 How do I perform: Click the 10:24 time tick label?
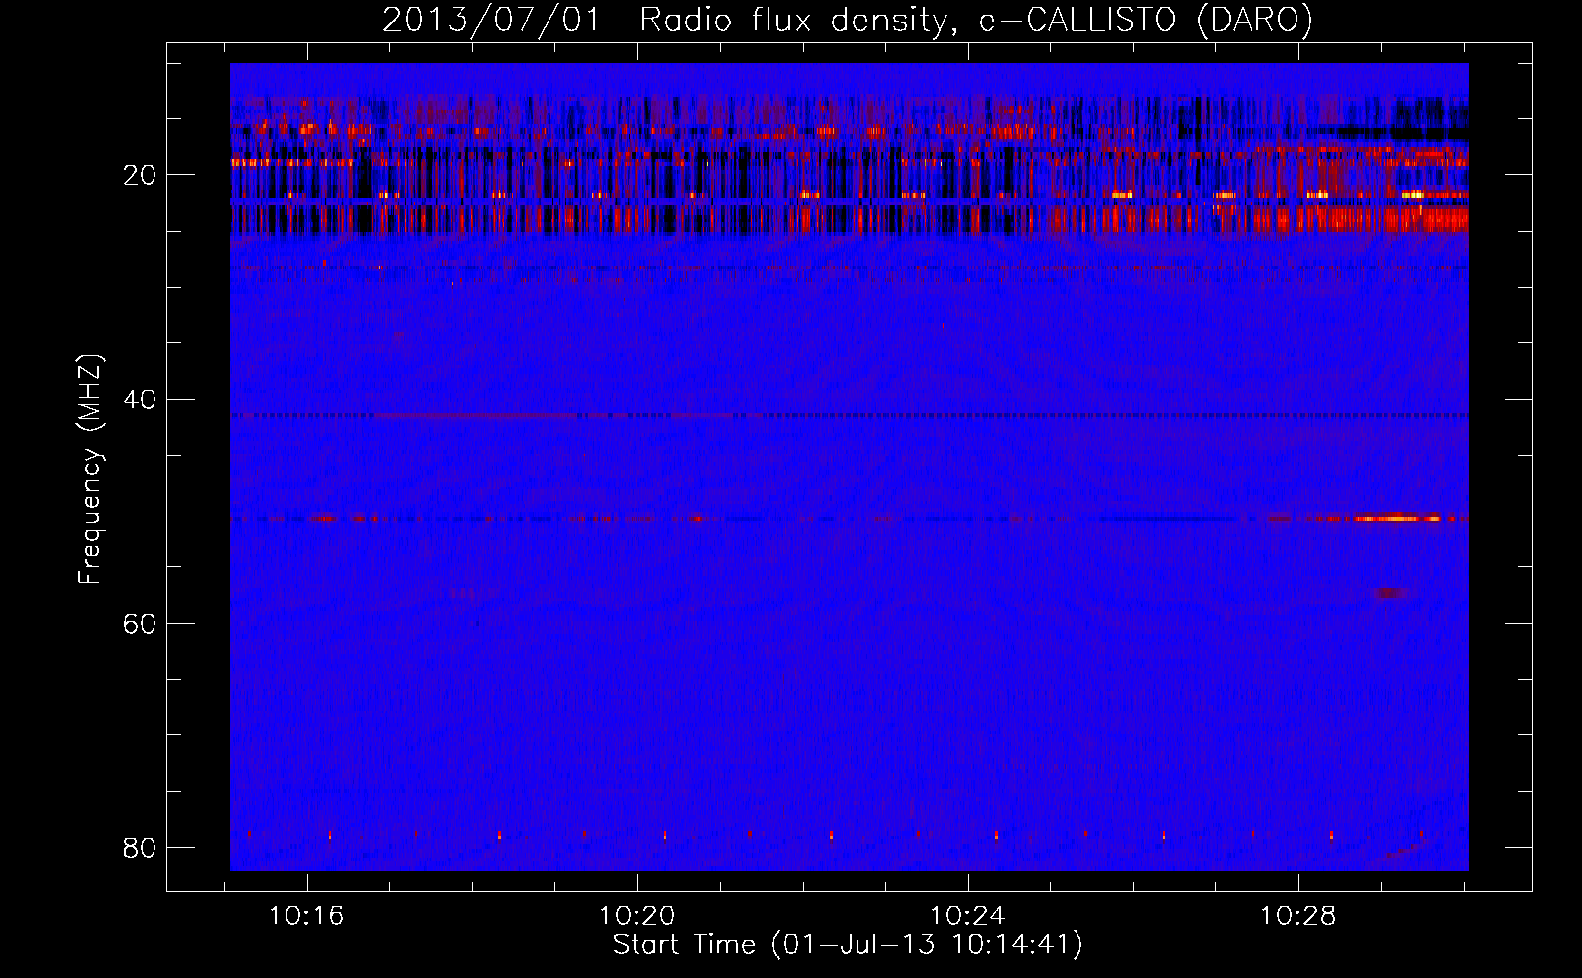967,916
